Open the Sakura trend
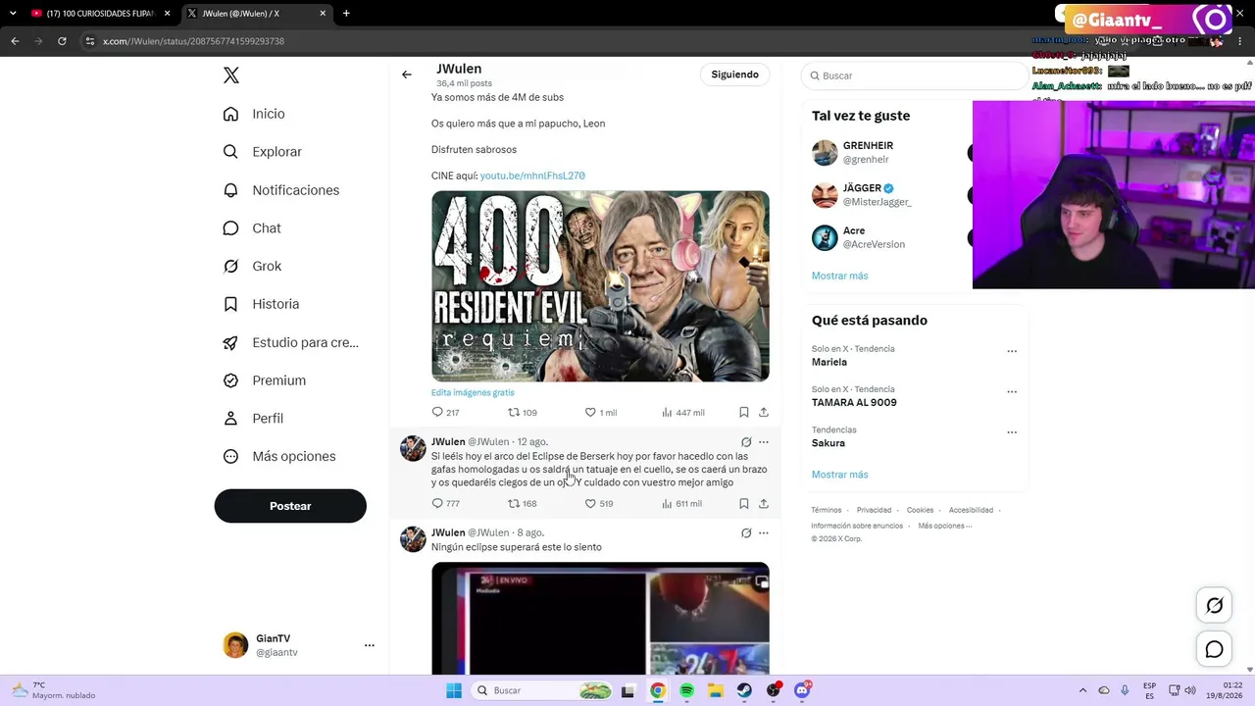Viewport: 1255px width, 706px height. click(x=828, y=443)
